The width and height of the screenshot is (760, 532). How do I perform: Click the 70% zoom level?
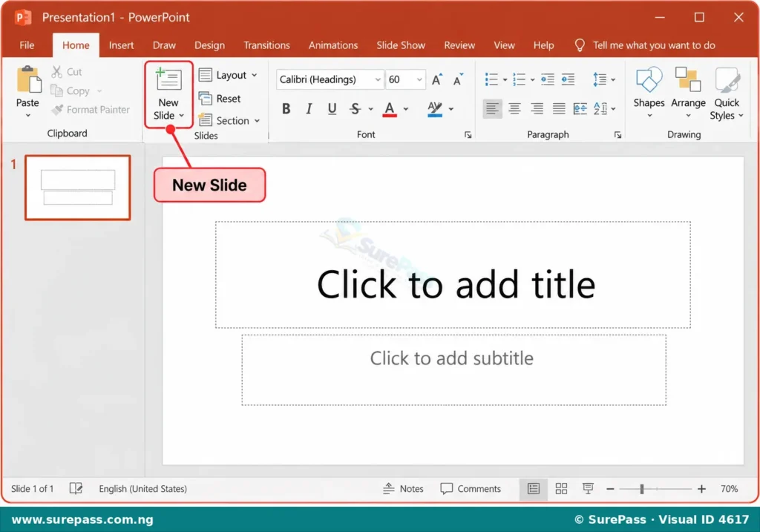(x=729, y=488)
